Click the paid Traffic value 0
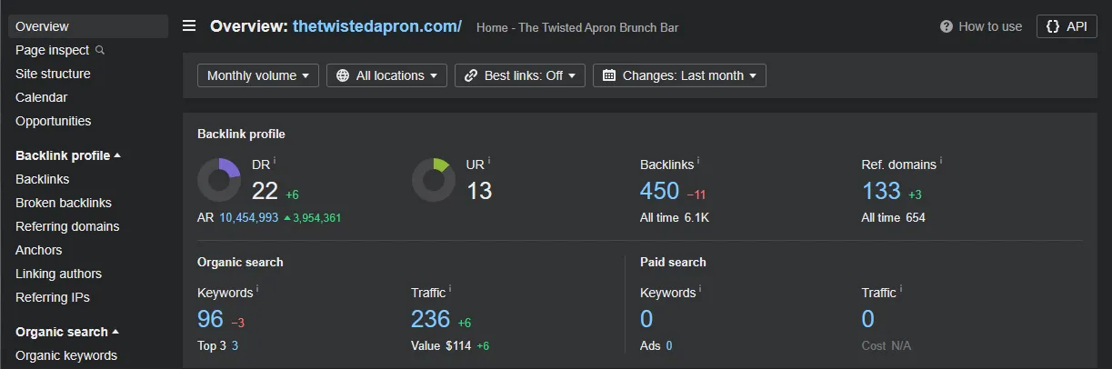 (x=868, y=319)
